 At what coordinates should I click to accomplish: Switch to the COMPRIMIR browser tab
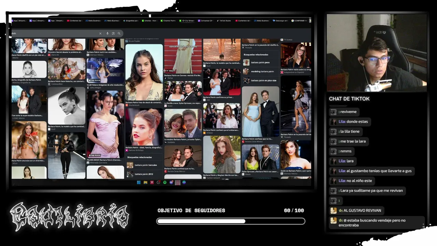(299, 21)
